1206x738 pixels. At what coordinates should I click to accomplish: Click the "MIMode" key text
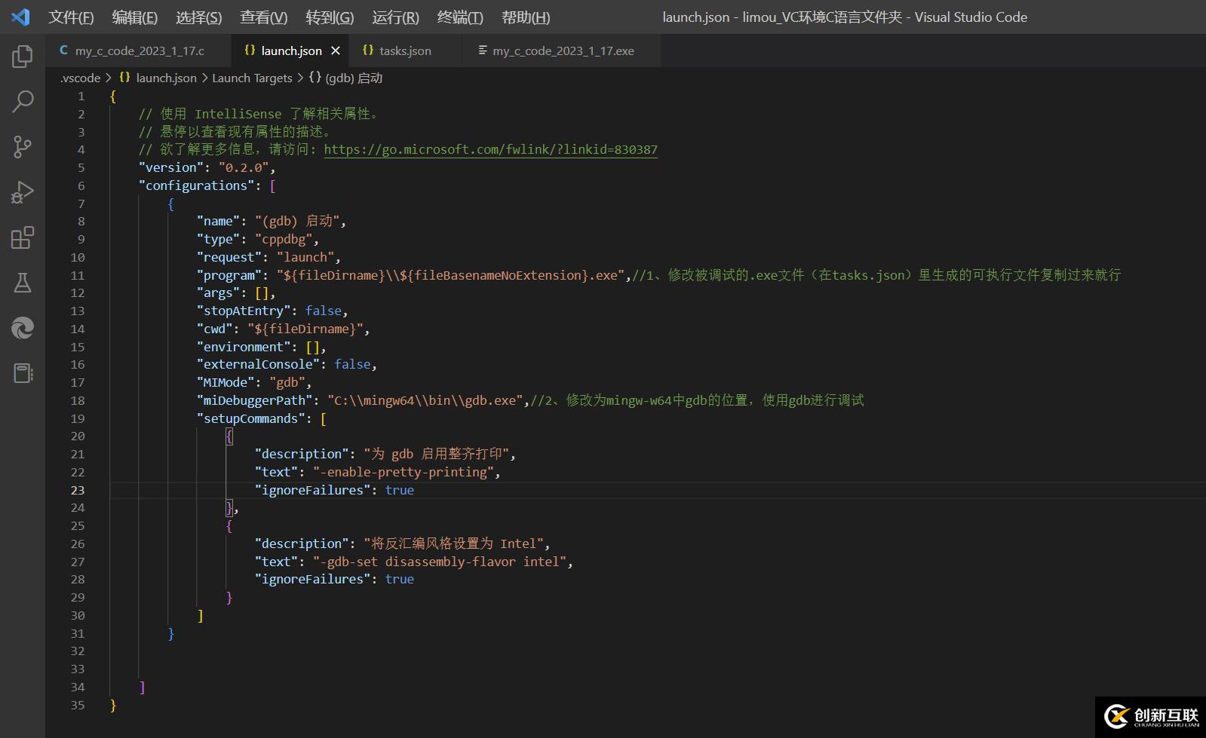[x=226, y=382]
